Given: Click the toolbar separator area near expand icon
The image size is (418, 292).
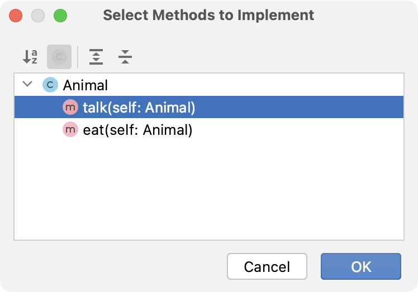Looking at the screenshot, I should pyautogui.click(x=78, y=56).
